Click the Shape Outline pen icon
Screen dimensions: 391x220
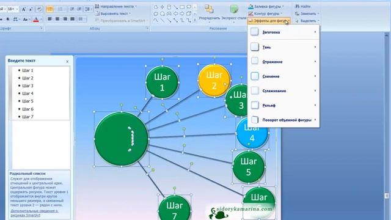pos(250,13)
